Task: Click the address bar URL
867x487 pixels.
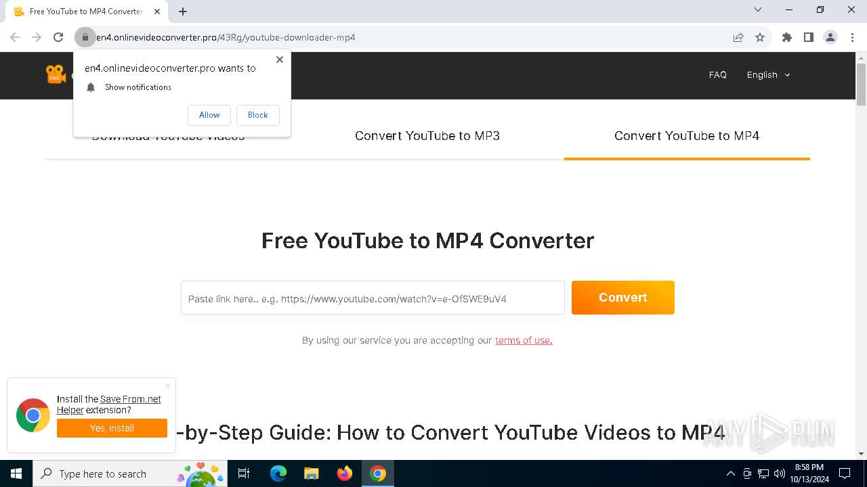Action: click(226, 37)
